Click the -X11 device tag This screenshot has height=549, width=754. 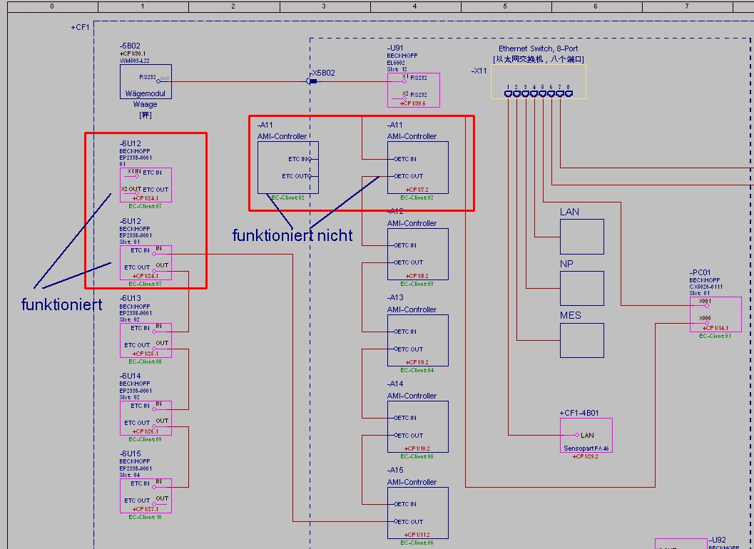point(479,71)
